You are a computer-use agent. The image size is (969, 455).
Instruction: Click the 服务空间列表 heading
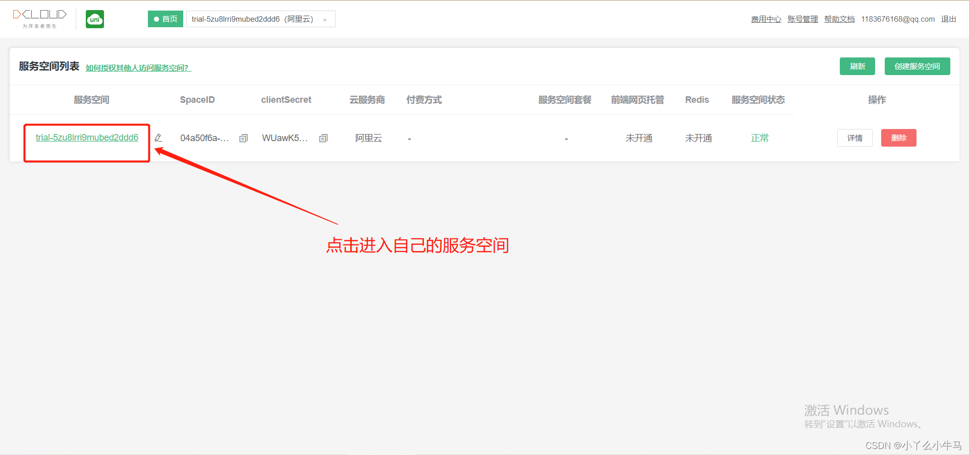coord(49,66)
